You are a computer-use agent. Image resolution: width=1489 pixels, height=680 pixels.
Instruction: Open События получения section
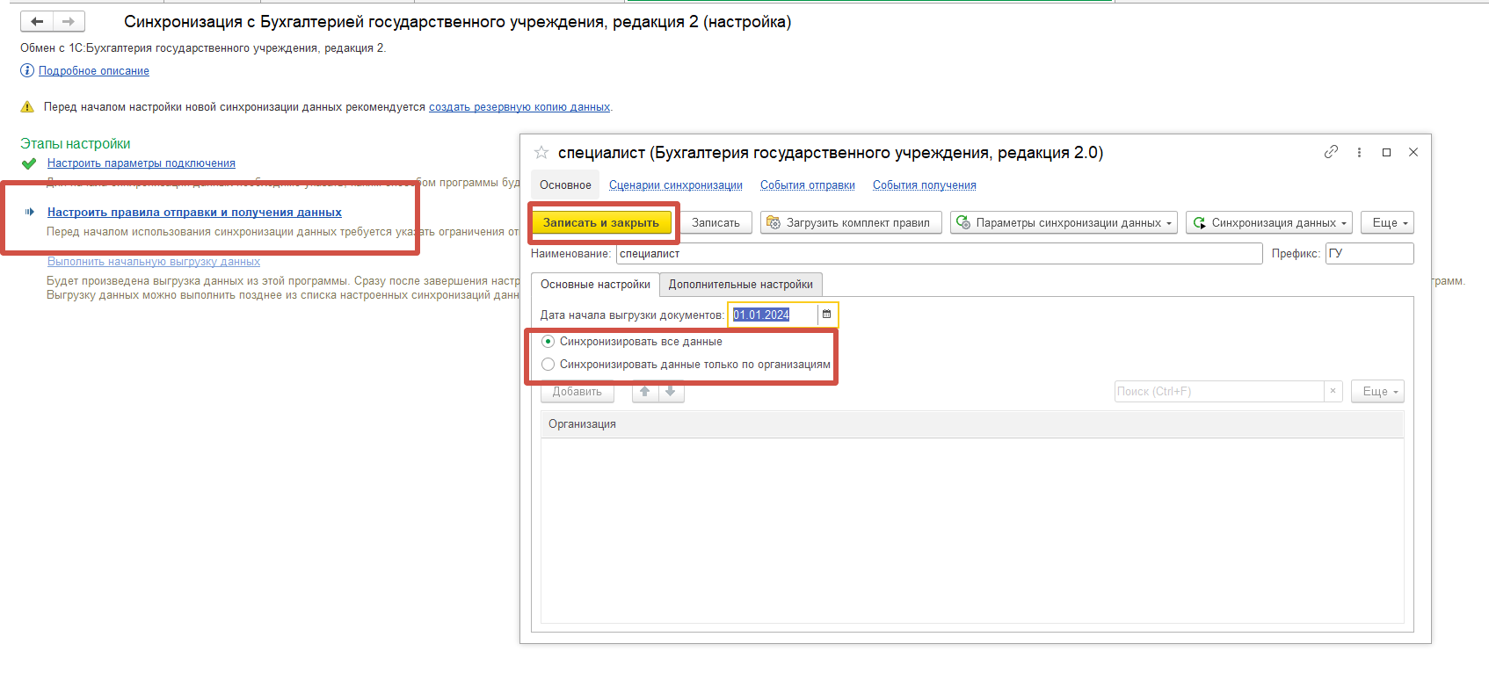[925, 185]
